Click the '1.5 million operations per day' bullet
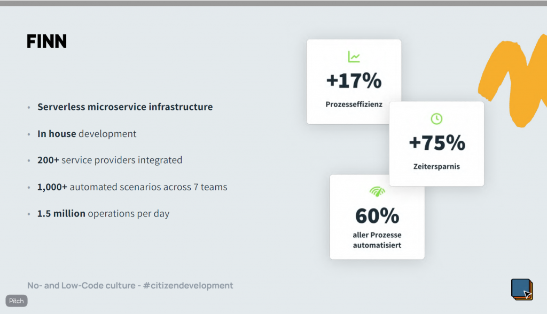The width and height of the screenshot is (547, 314). (103, 214)
